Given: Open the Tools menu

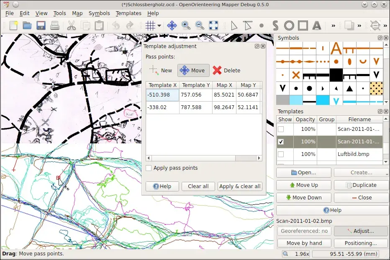Looking at the screenshot, I should [60, 13].
